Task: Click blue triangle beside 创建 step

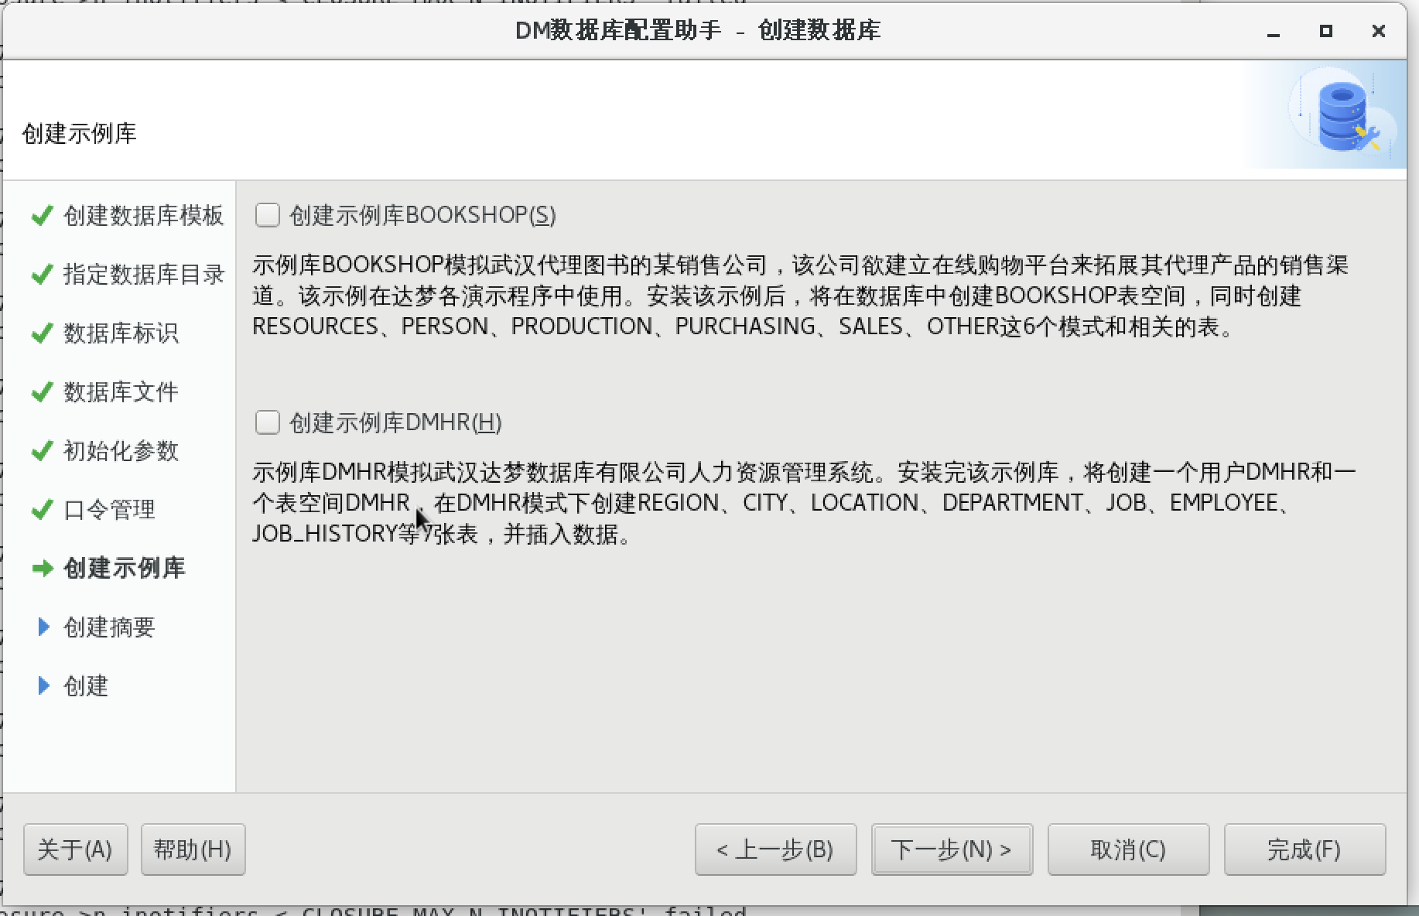Action: click(43, 685)
